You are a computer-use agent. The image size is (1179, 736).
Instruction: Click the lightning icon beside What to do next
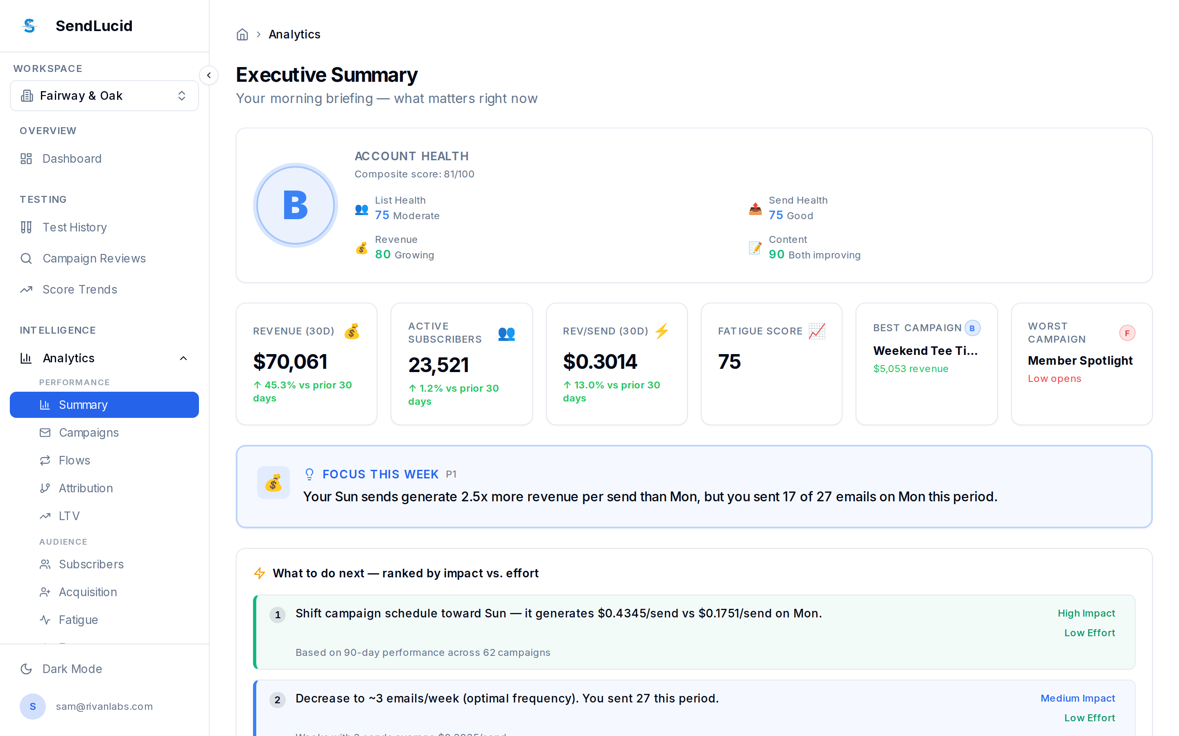pos(260,573)
